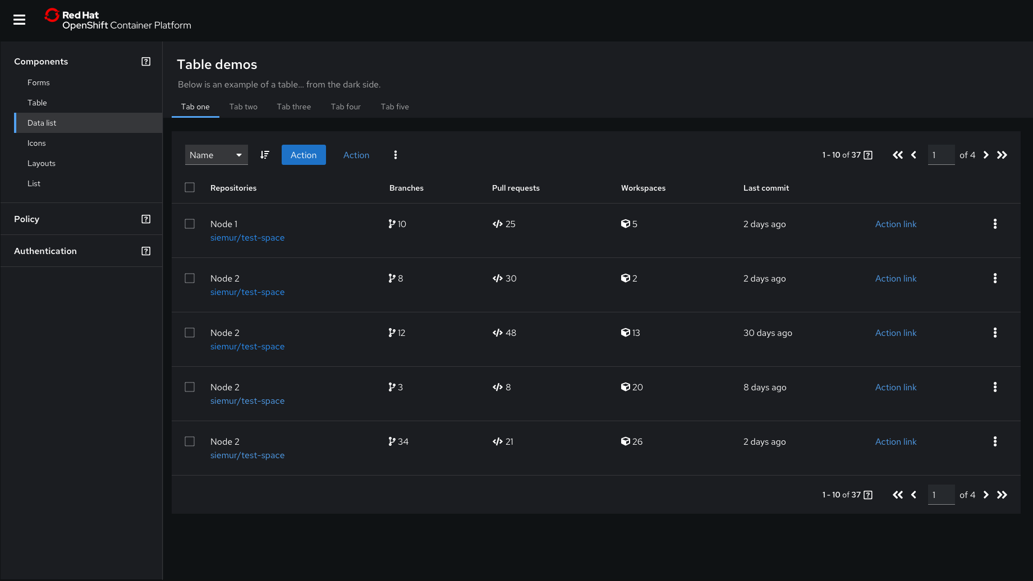Open the hamburger navigation menu
Viewport: 1033px width, 581px height.
pyautogui.click(x=19, y=19)
